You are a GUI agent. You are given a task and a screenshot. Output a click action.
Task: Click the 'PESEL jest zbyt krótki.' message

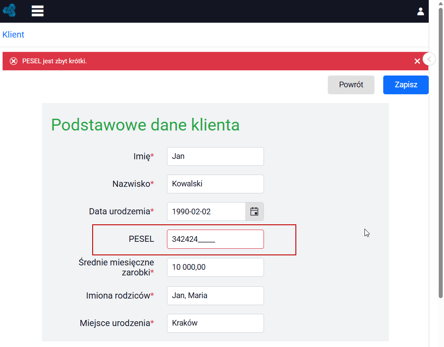[x=54, y=61]
